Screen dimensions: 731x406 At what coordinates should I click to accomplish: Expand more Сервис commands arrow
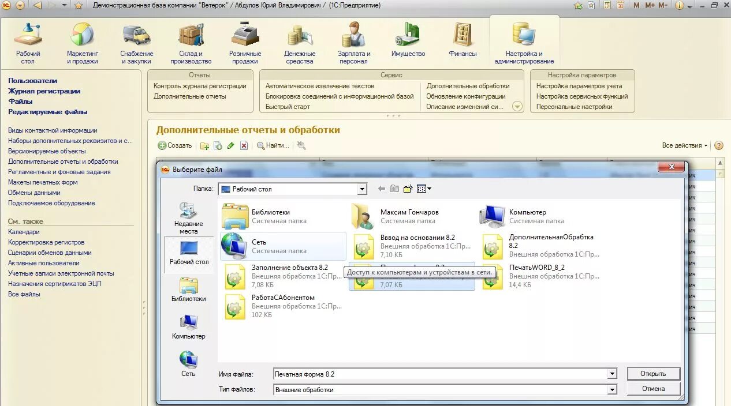pos(517,107)
